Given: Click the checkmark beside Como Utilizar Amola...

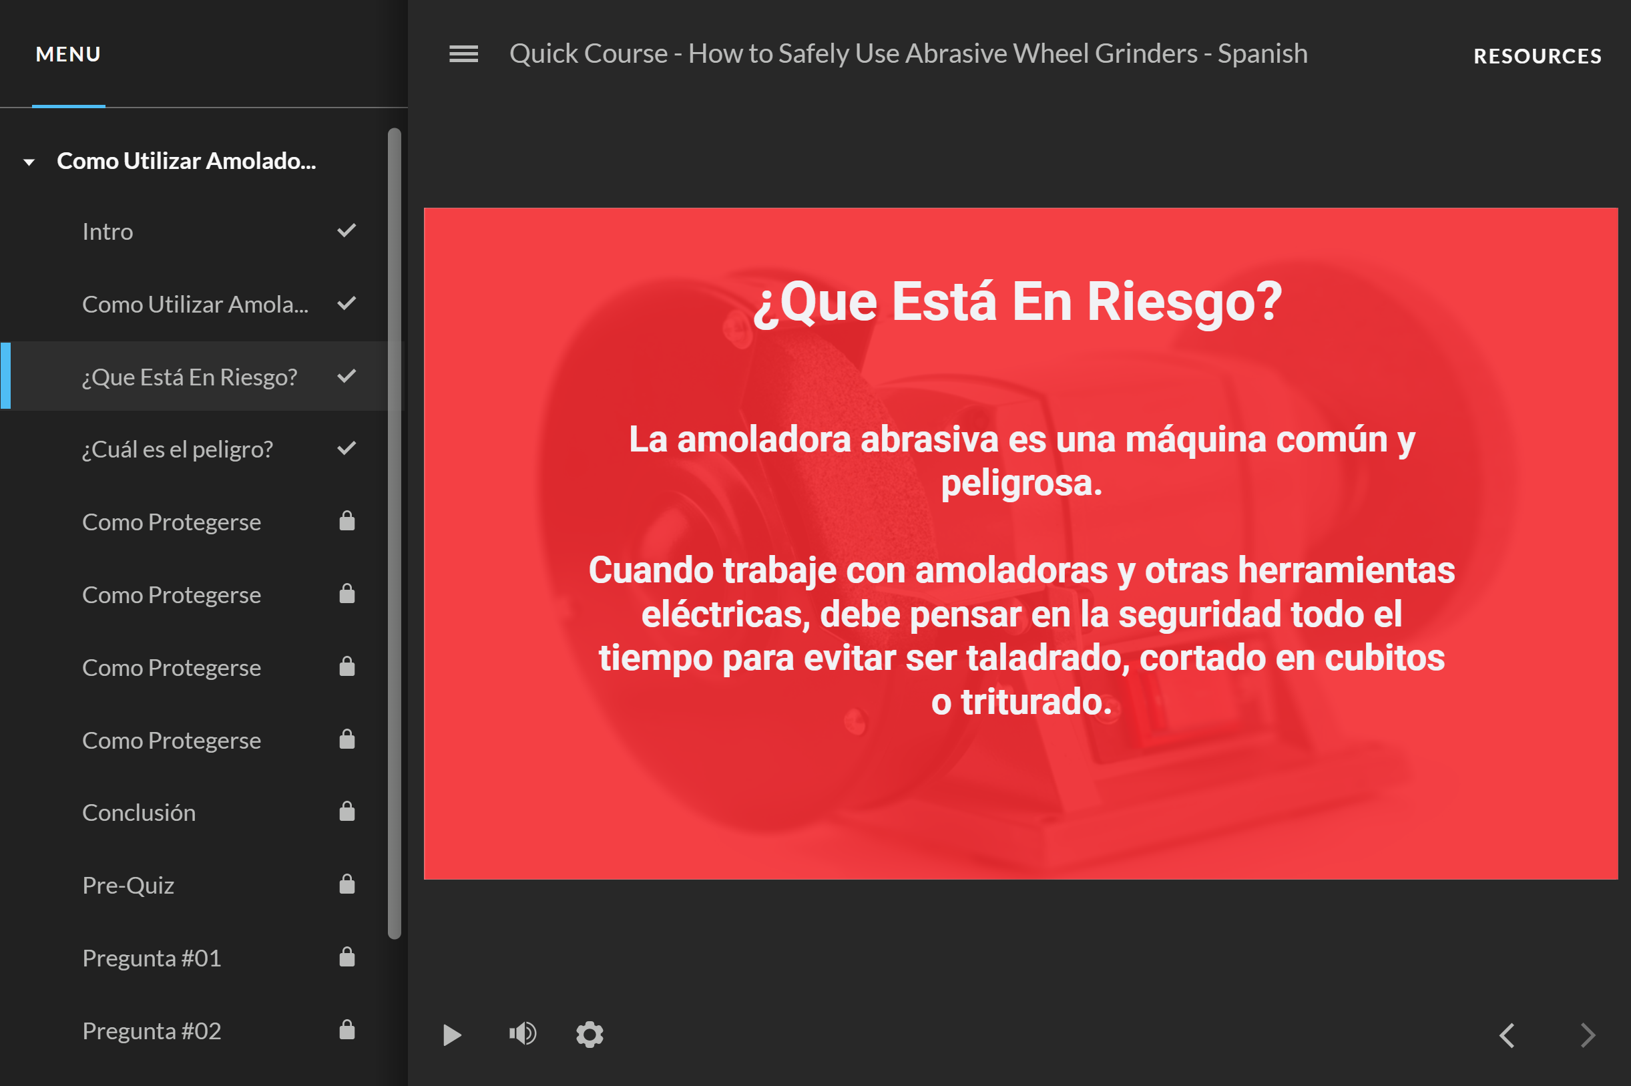Looking at the screenshot, I should (x=347, y=303).
